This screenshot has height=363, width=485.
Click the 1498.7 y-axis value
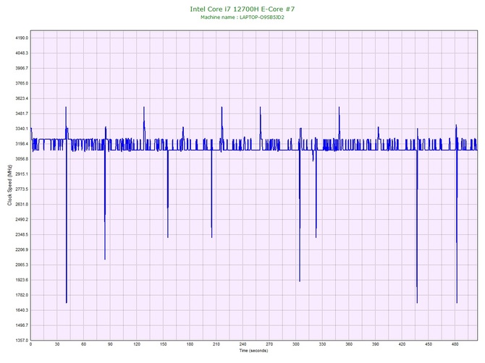point(22,325)
